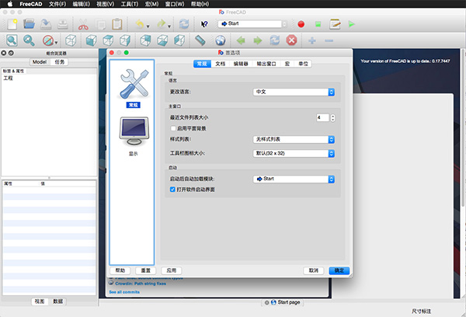This screenshot has width=466, height=317.
Task: Click the 重置 reset button
Action: click(x=146, y=270)
